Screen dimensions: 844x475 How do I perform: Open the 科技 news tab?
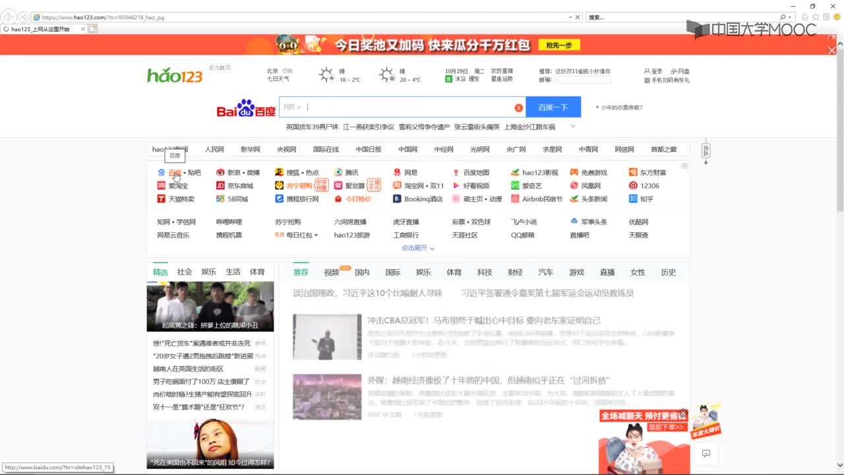pos(485,272)
